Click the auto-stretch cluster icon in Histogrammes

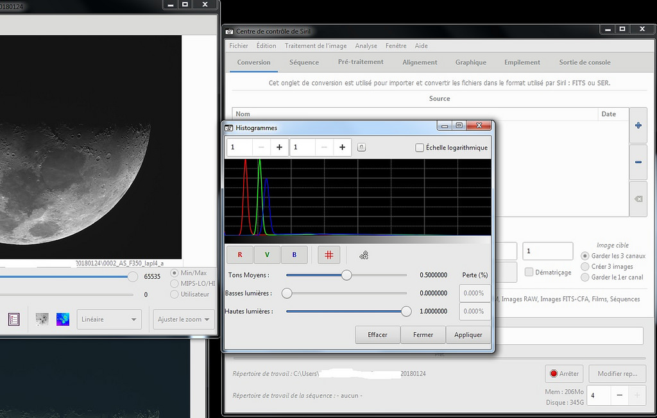coord(364,255)
